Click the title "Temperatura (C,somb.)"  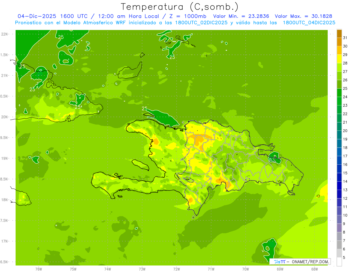(180, 7)
